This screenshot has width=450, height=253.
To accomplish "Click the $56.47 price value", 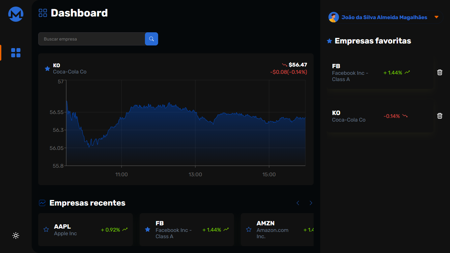I will 298,65.
